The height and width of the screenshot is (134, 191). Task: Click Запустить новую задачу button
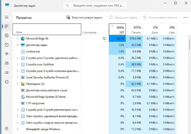coord(84,18)
